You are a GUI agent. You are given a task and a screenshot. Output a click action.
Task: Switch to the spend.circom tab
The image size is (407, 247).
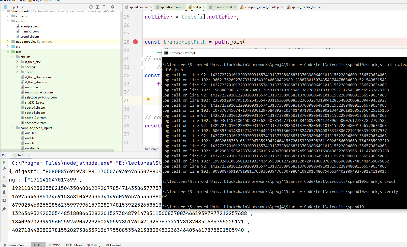coord(139,7)
